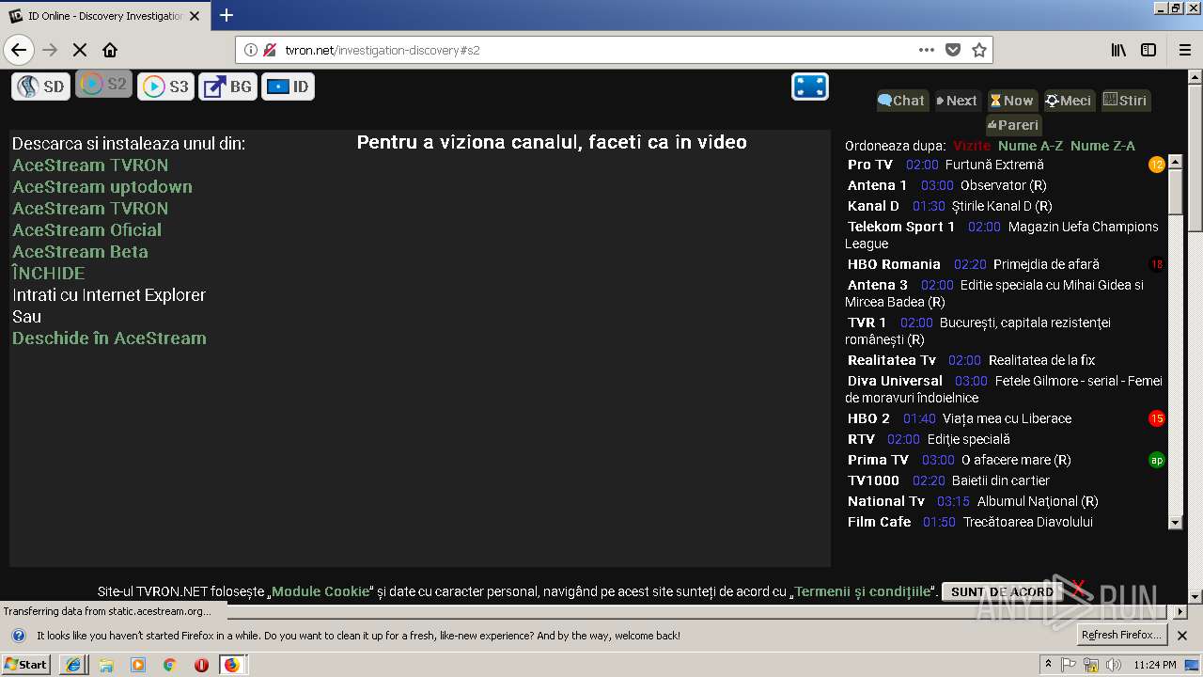This screenshot has height=677, width=1203.
Task: Open the Firefox library icon
Action: pos(1118,50)
